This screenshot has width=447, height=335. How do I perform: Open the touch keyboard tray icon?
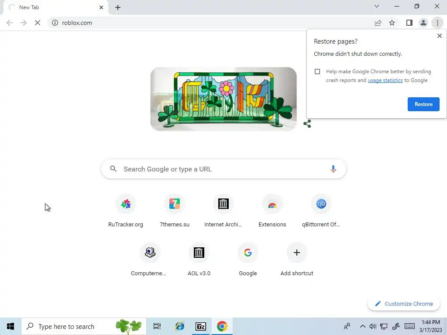409,326
